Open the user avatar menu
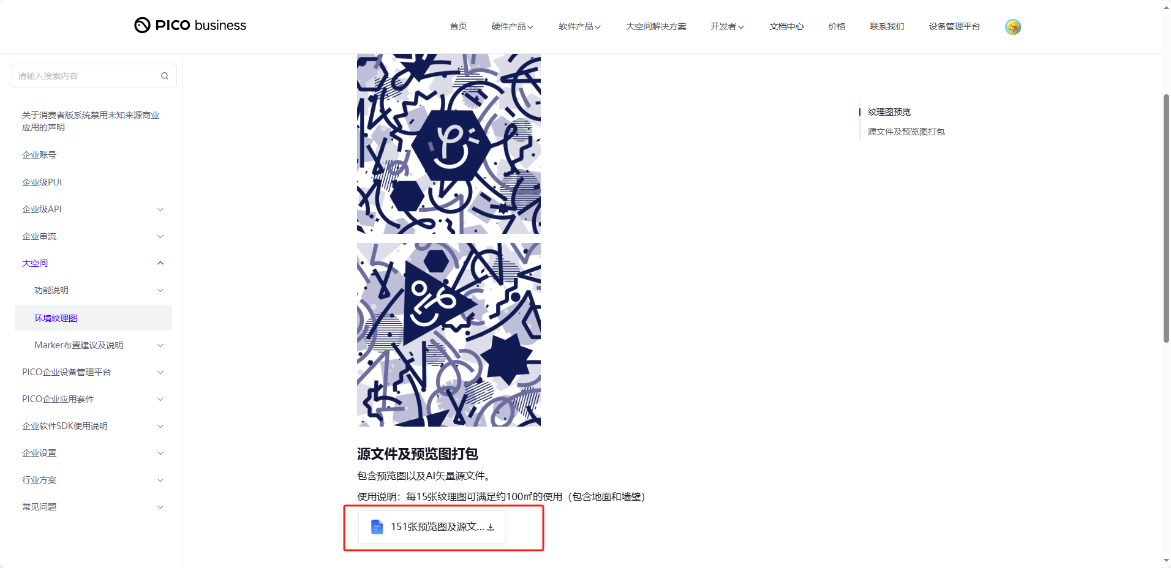 coord(1012,27)
